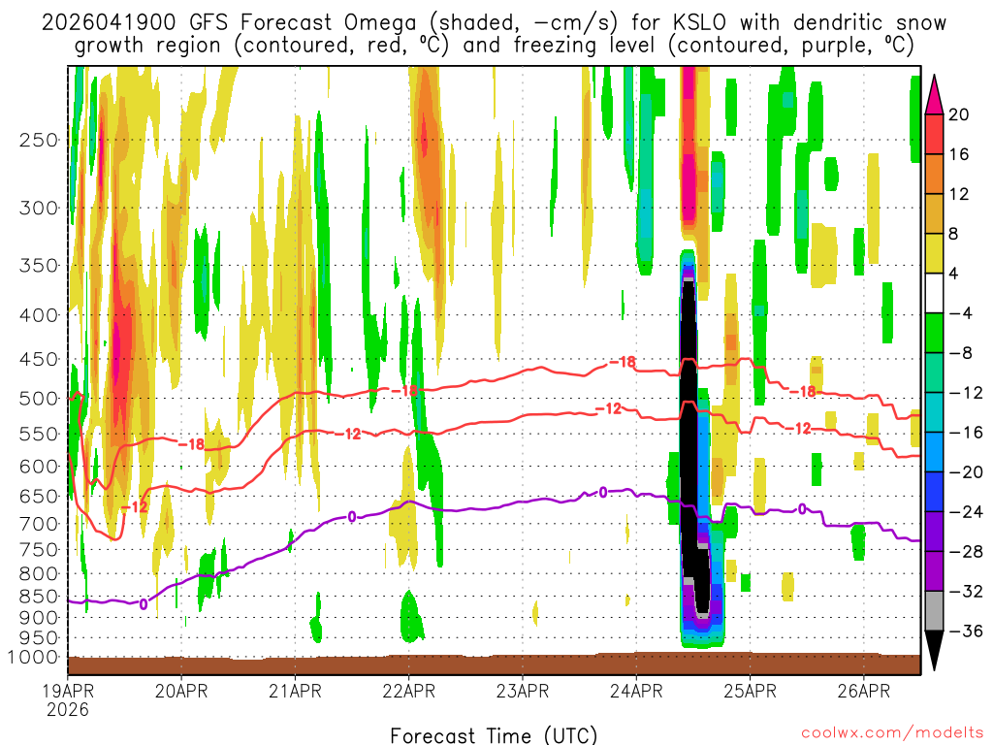Click the purple 0 freezing level label near 19APR
The height and width of the screenshot is (745, 993).
point(144,604)
